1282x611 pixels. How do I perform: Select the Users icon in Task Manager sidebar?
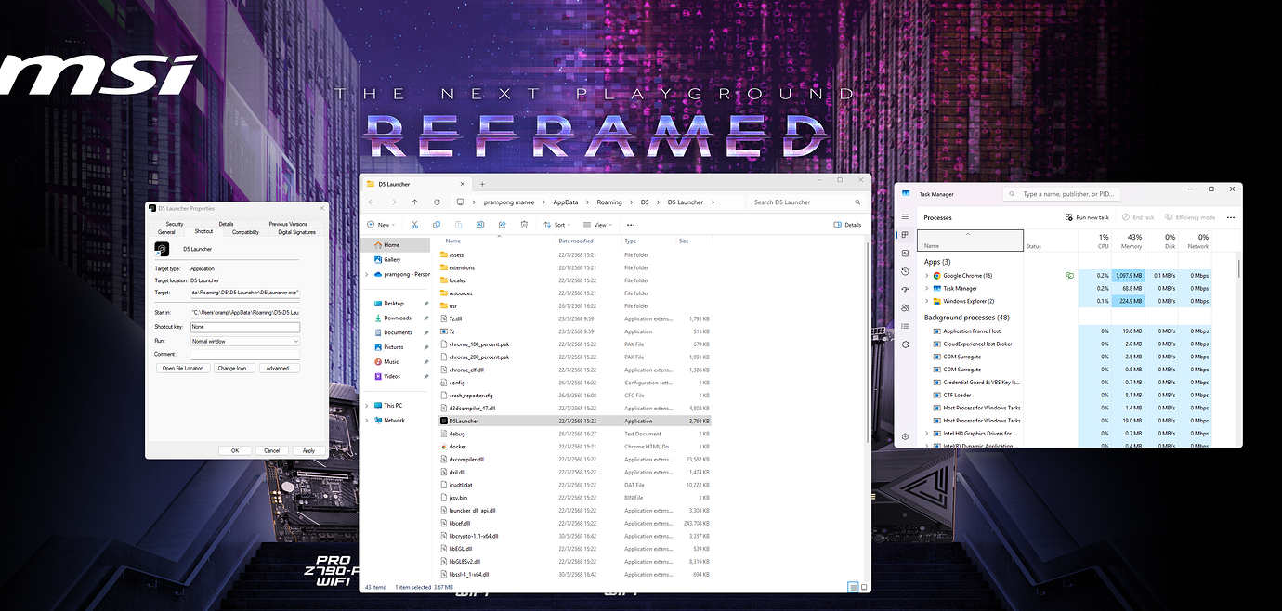tap(905, 308)
